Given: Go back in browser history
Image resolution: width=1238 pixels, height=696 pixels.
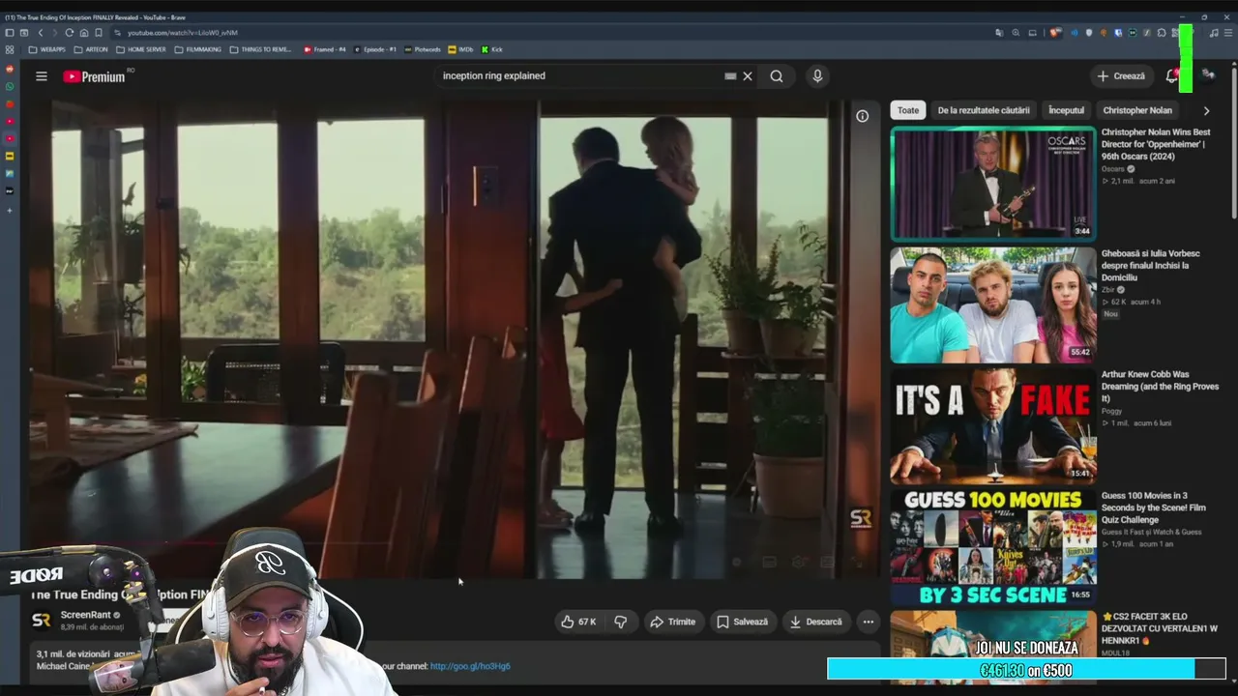Looking at the screenshot, I should [x=41, y=33].
